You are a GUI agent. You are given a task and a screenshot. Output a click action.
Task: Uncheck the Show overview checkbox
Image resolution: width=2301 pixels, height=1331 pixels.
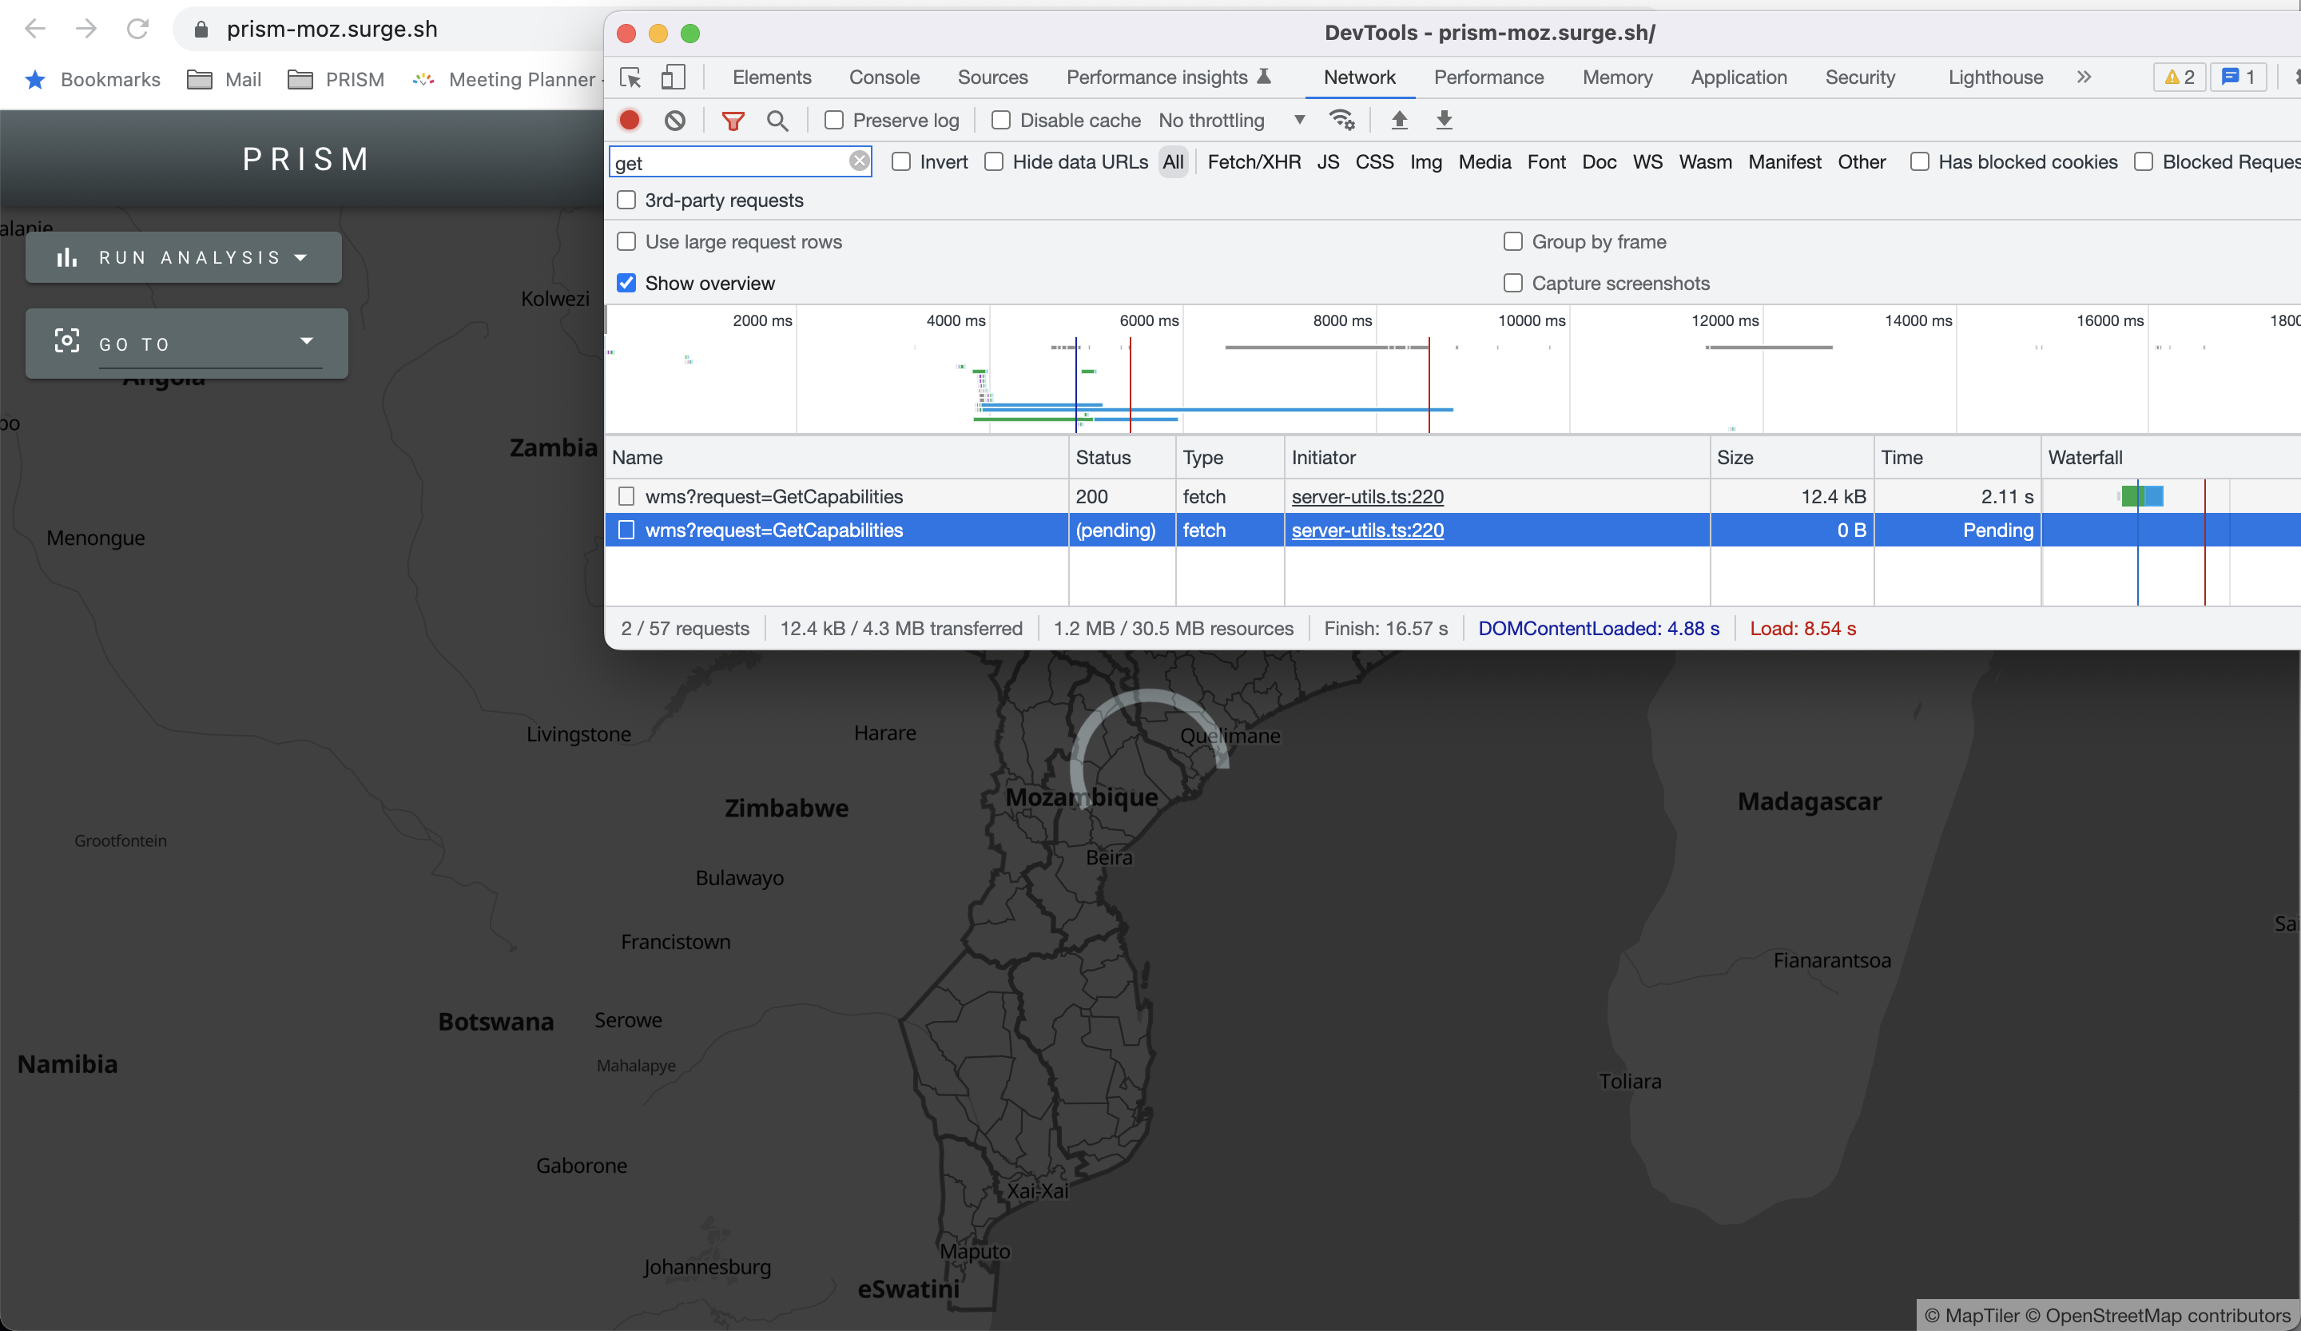coord(626,283)
